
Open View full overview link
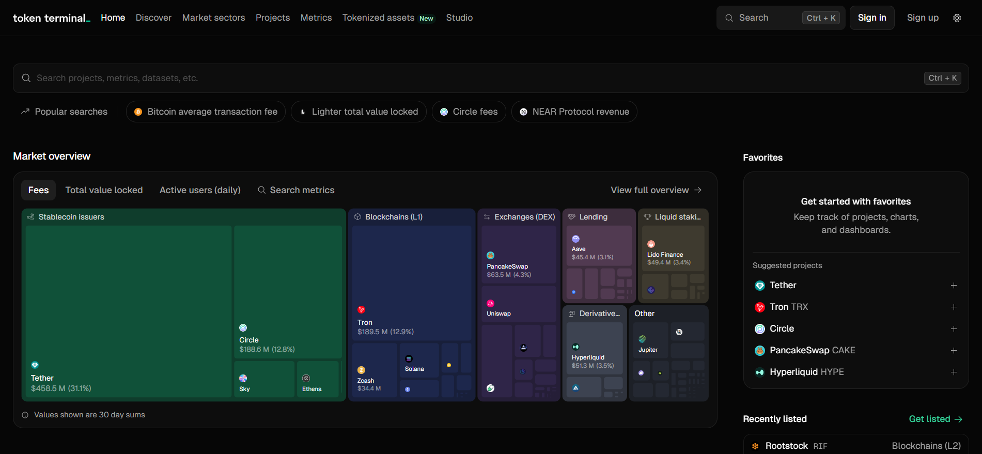[656, 190]
